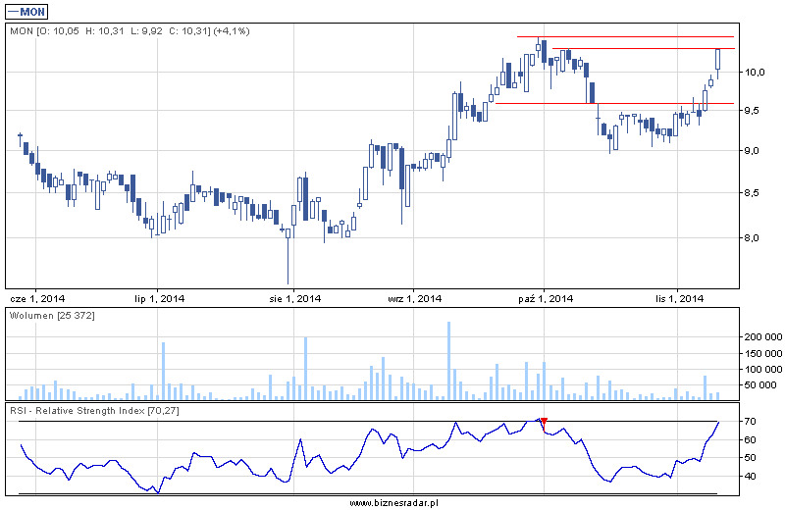This screenshot has width=785, height=510.
Task: Click the RSI - Relative Strength Index label
Action: pos(94,410)
